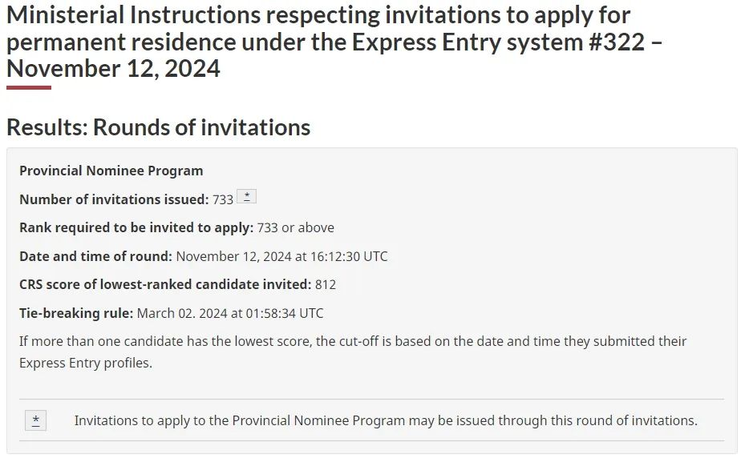Click 'Express Entry profiles.' at paragraph end

click(86, 363)
